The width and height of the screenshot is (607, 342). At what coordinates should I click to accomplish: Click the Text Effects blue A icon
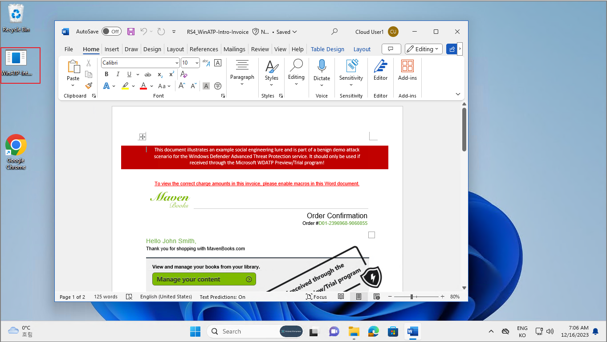(106, 86)
